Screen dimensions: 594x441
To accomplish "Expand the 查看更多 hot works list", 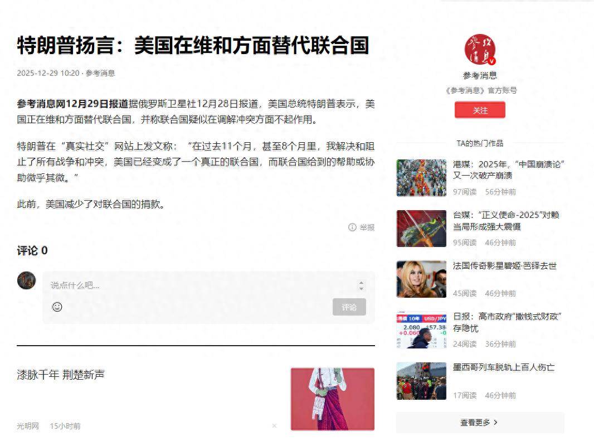I will click(x=480, y=423).
